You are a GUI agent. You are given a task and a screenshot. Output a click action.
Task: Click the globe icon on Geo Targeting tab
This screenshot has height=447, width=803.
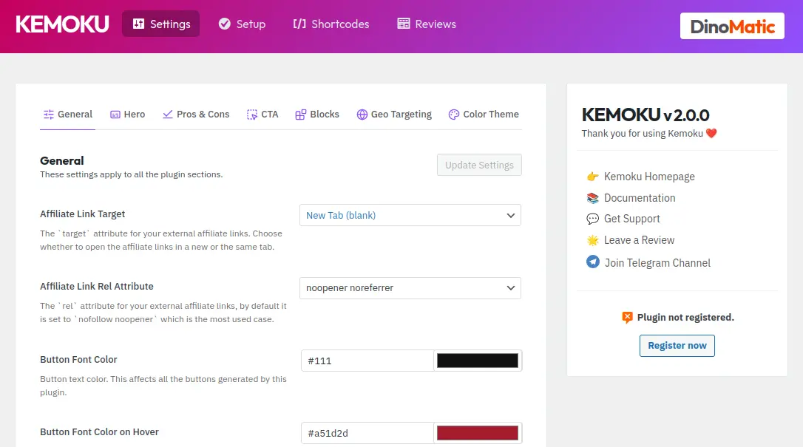(x=362, y=115)
